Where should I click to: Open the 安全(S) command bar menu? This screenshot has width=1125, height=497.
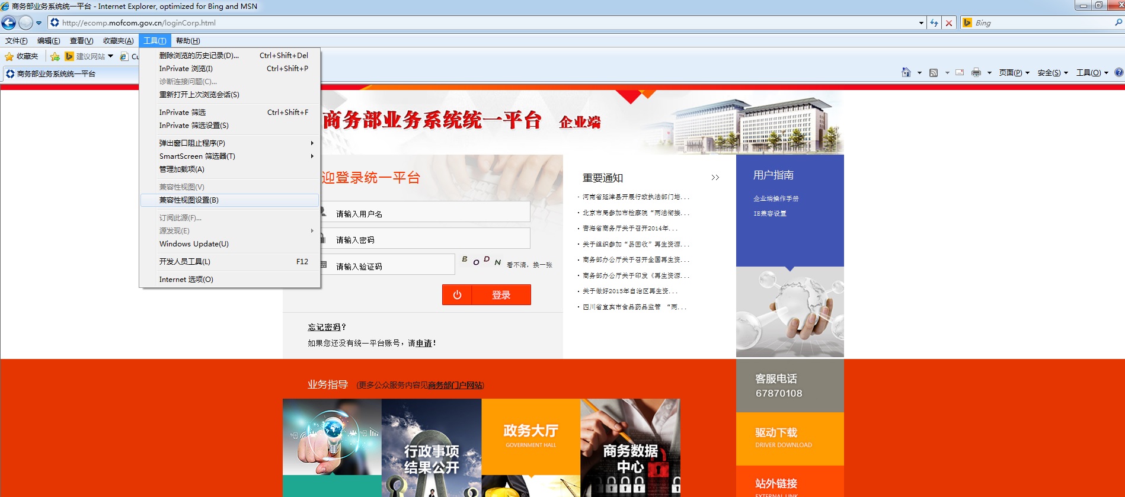point(1053,73)
